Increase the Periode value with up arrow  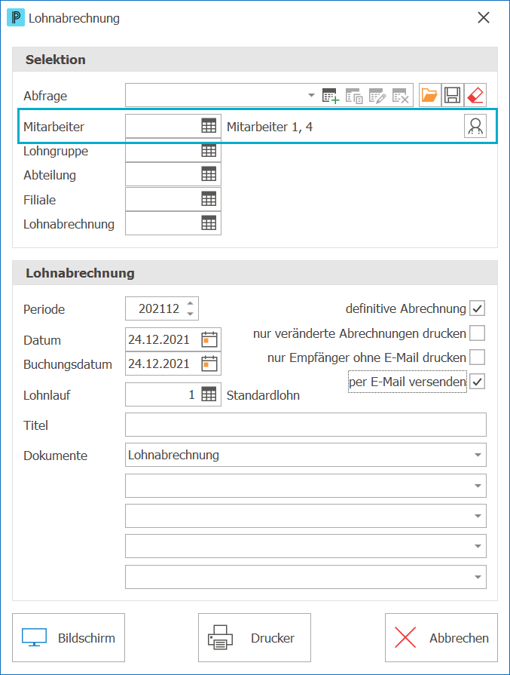coord(190,303)
